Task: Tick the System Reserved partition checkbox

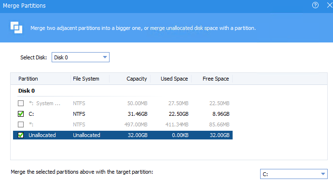Action: pyautogui.click(x=21, y=103)
